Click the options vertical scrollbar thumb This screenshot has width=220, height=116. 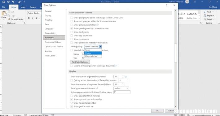pyautogui.click(x=175, y=53)
